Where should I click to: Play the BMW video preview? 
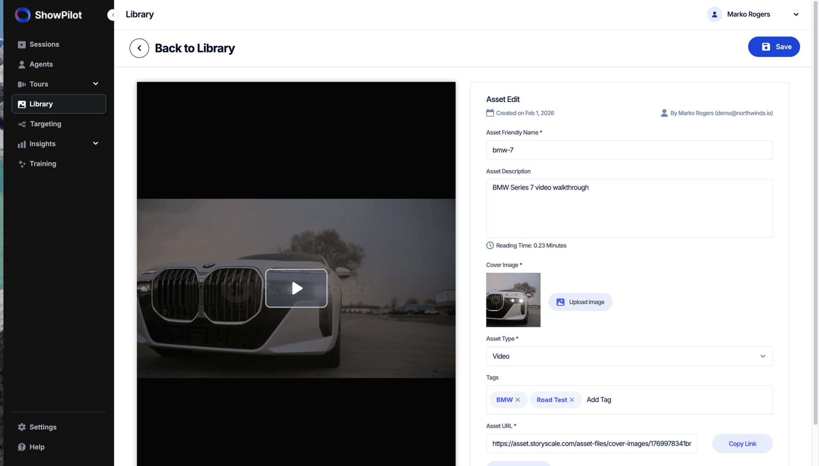coord(296,288)
